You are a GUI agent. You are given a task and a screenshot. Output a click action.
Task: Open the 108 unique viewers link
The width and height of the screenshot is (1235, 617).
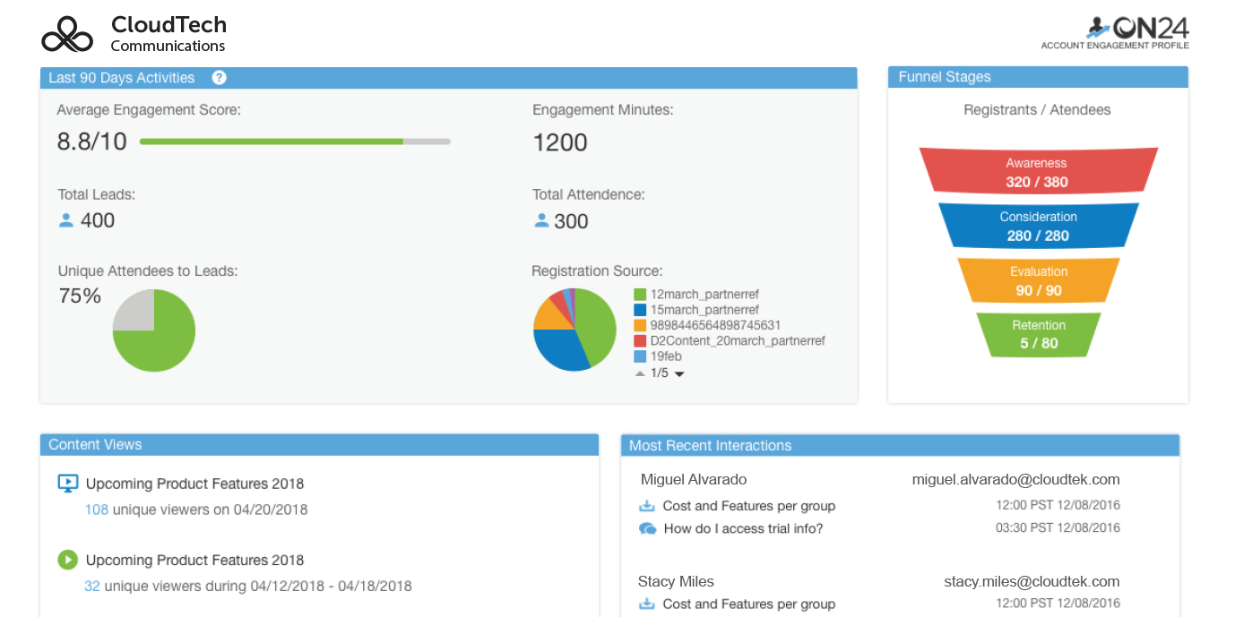[96, 510]
